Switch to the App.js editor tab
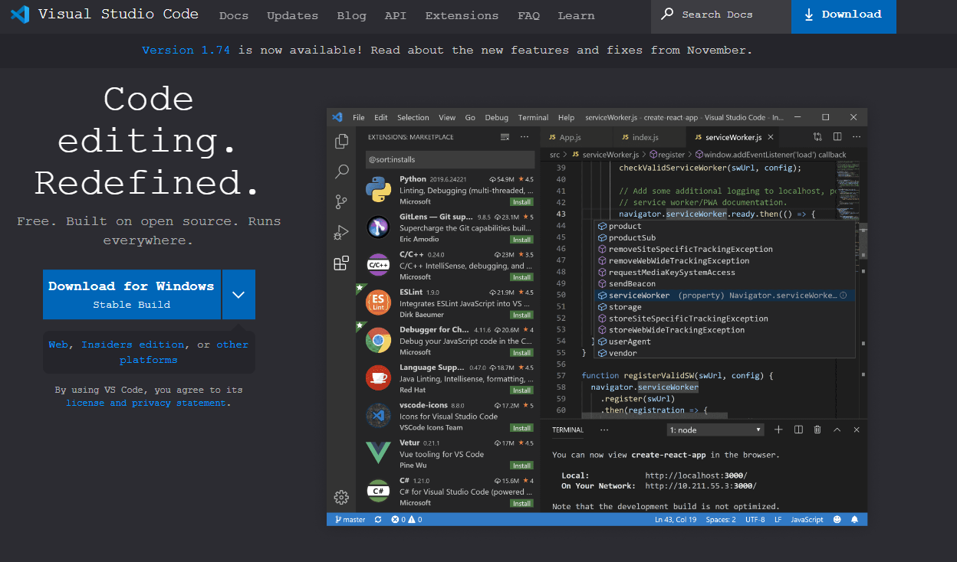Viewport: 957px width, 562px height. (x=577, y=137)
